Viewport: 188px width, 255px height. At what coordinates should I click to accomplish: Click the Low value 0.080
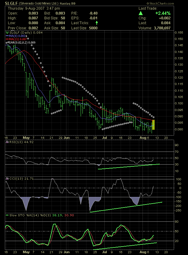33,23
